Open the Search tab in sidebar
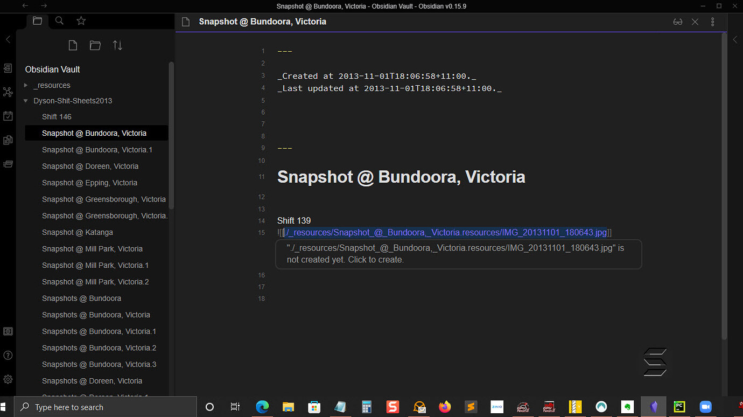 coord(59,21)
